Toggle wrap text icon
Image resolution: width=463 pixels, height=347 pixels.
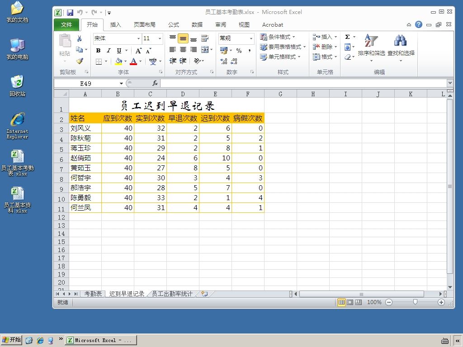pos(205,38)
